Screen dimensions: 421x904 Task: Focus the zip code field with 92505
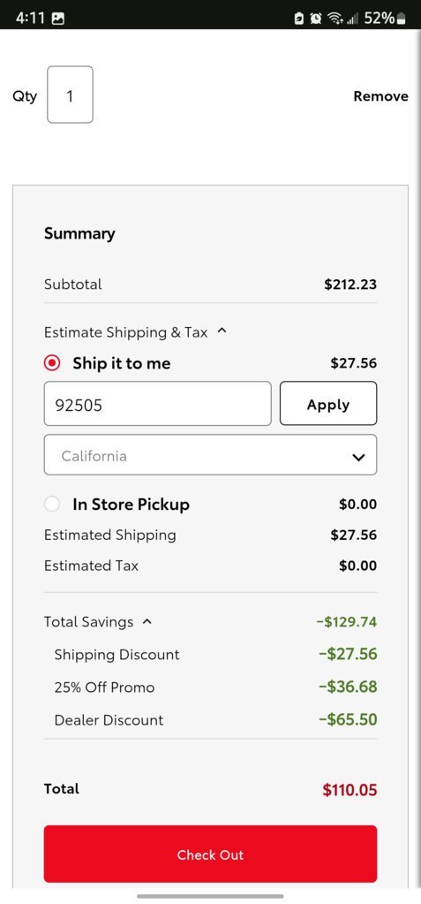coord(157,404)
